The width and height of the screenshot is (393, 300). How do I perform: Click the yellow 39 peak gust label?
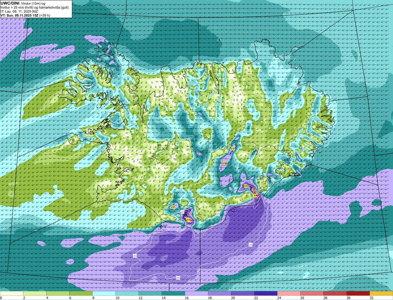pos(255,195)
